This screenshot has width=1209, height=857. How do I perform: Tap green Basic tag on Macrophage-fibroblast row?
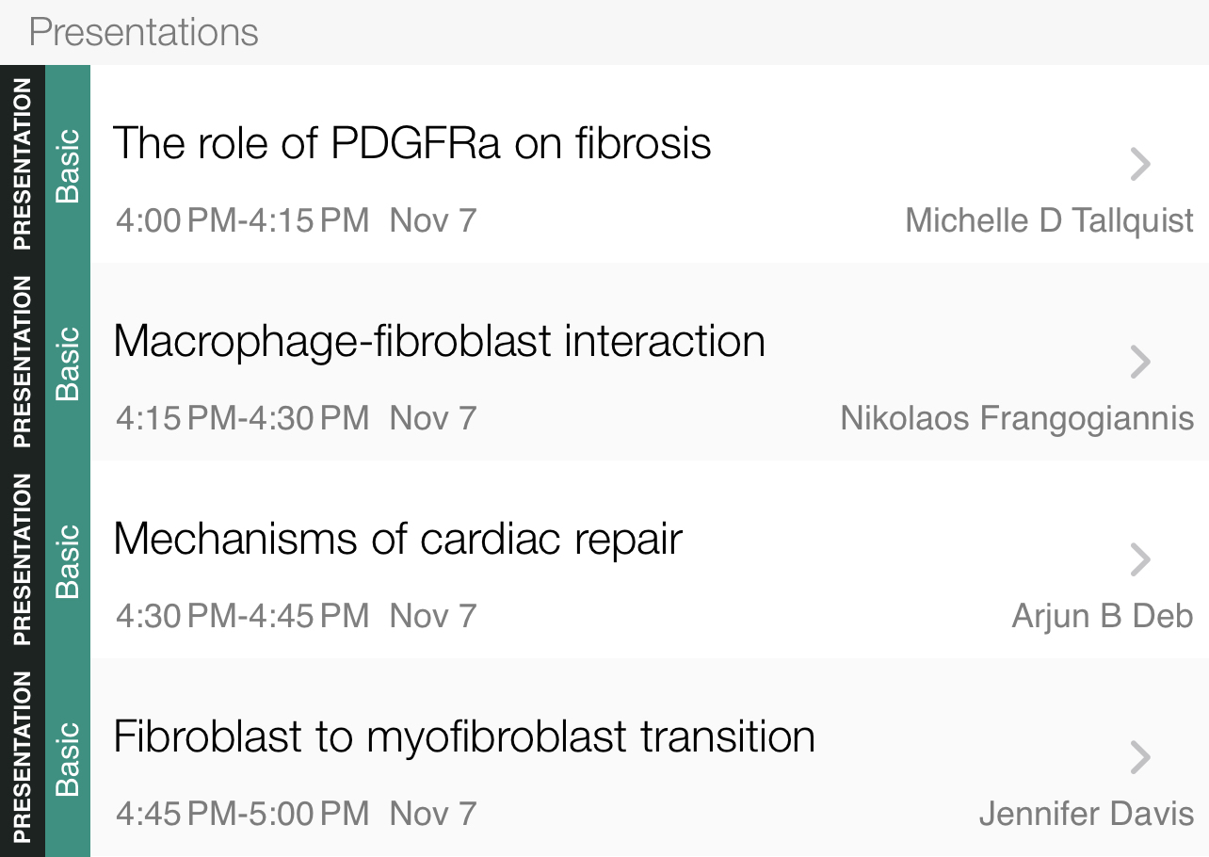click(68, 362)
